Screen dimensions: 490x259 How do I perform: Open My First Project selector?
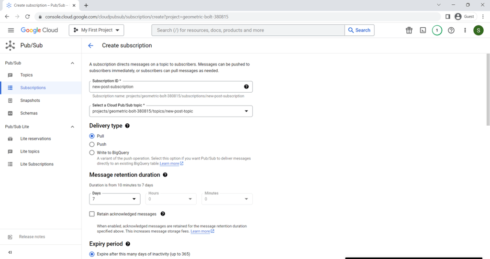pyautogui.click(x=96, y=30)
